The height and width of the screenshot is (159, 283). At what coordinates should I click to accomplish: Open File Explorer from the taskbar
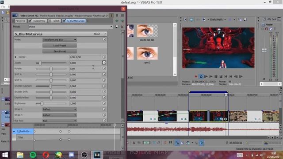pyautogui.click(x=20, y=155)
